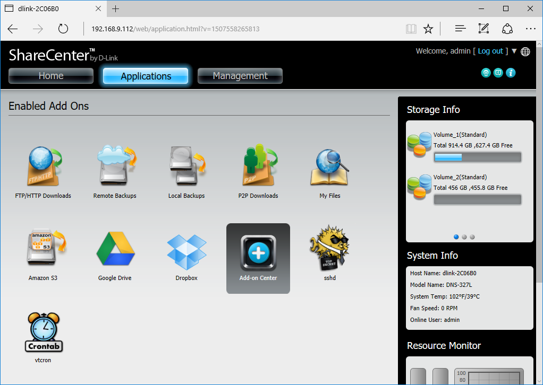Select second Storage Info page dot
Image resolution: width=543 pixels, height=385 pixels.
point(464,237)
